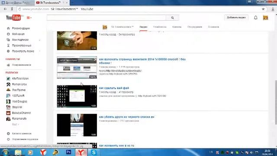Click the YouTube logo
The image size is (277, 156).
point(13,17)
